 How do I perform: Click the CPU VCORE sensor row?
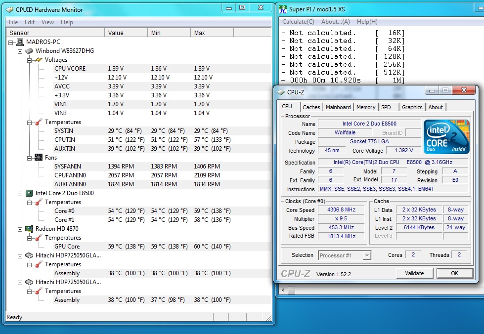[x=162, y=69]
